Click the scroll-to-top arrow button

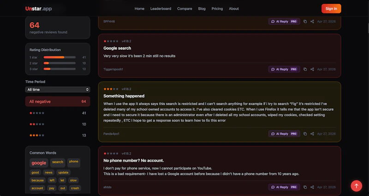(356, 186)
